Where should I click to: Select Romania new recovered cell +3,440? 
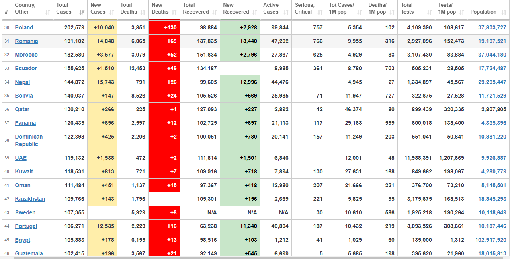tap(240, 41)
